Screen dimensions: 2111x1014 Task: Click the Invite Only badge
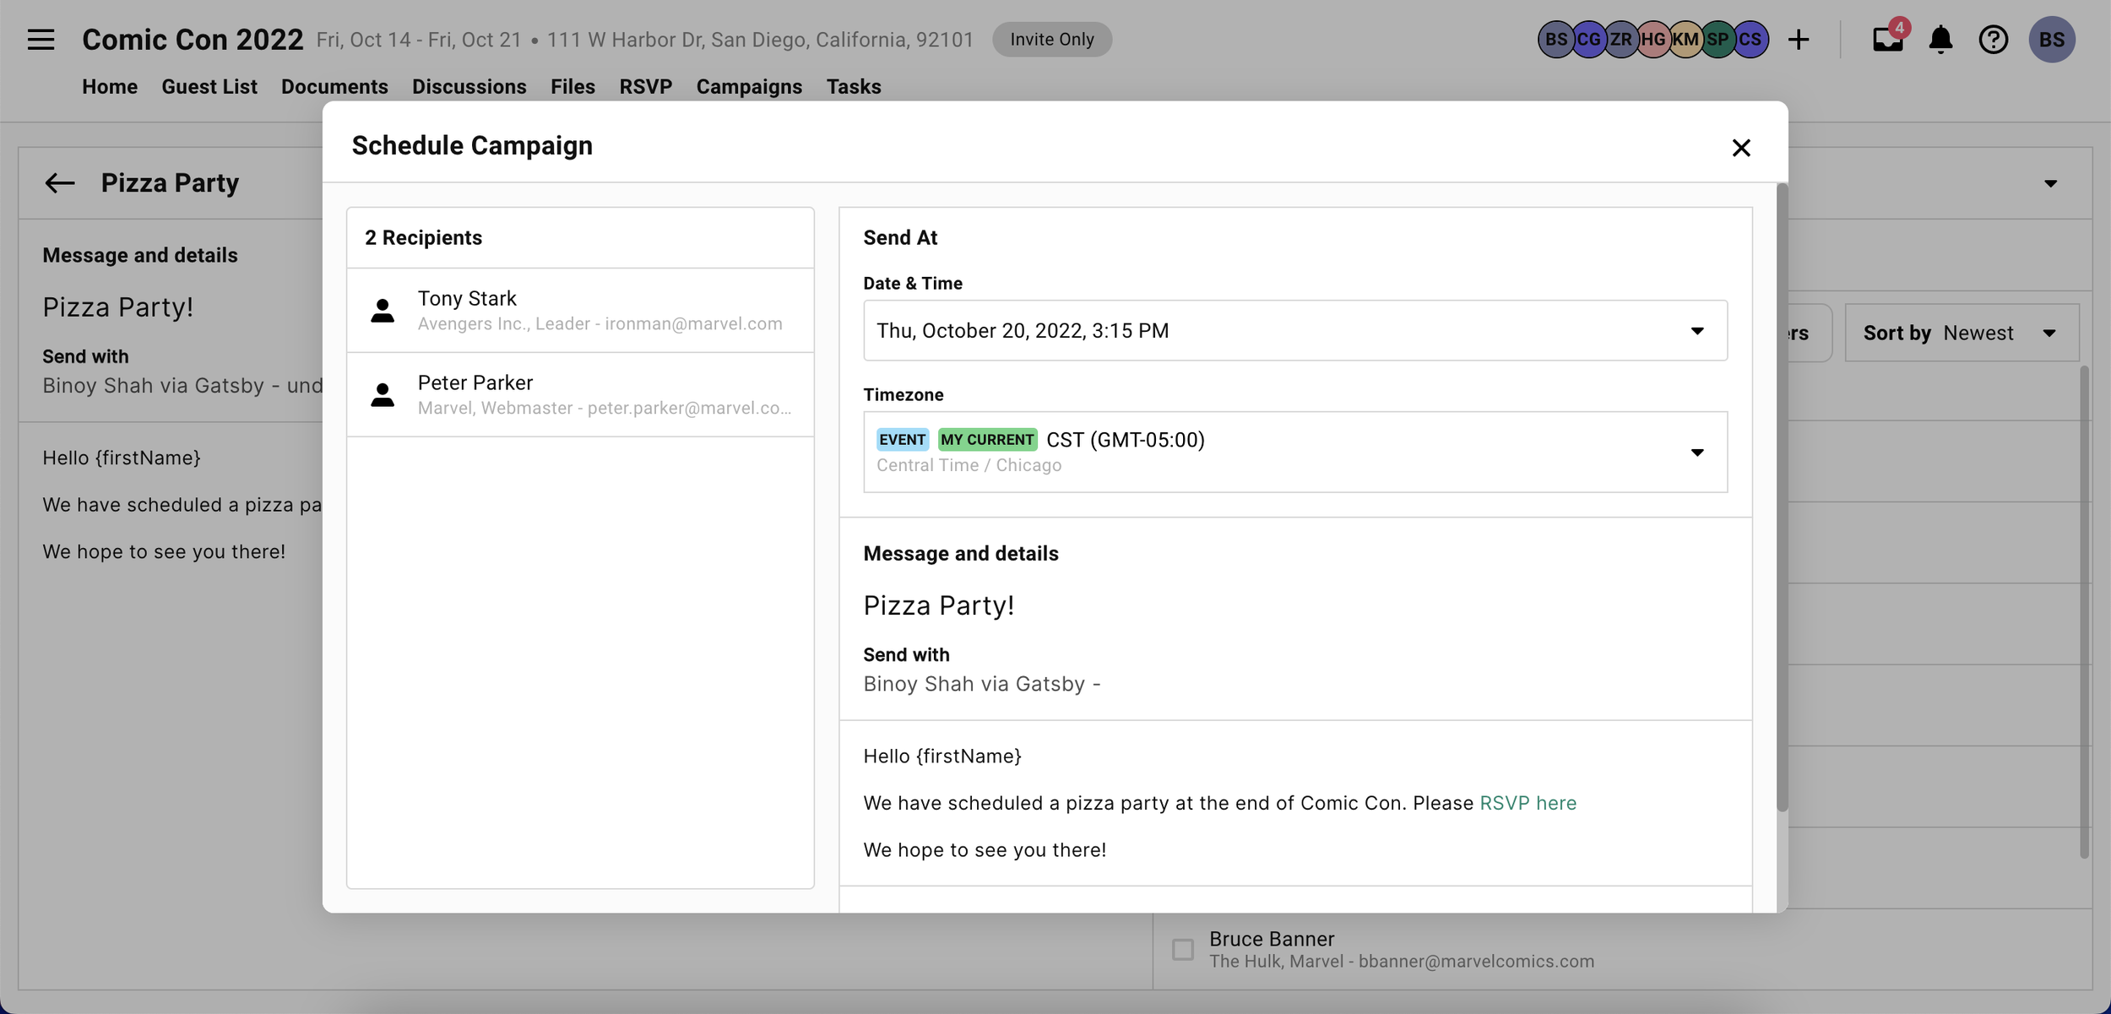click(1051, 40)
